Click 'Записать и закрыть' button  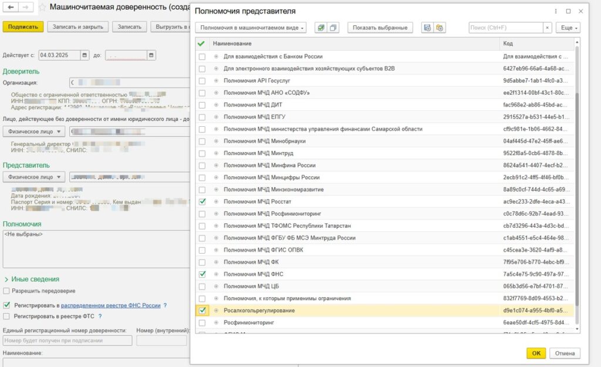click(x=78, y=27)
